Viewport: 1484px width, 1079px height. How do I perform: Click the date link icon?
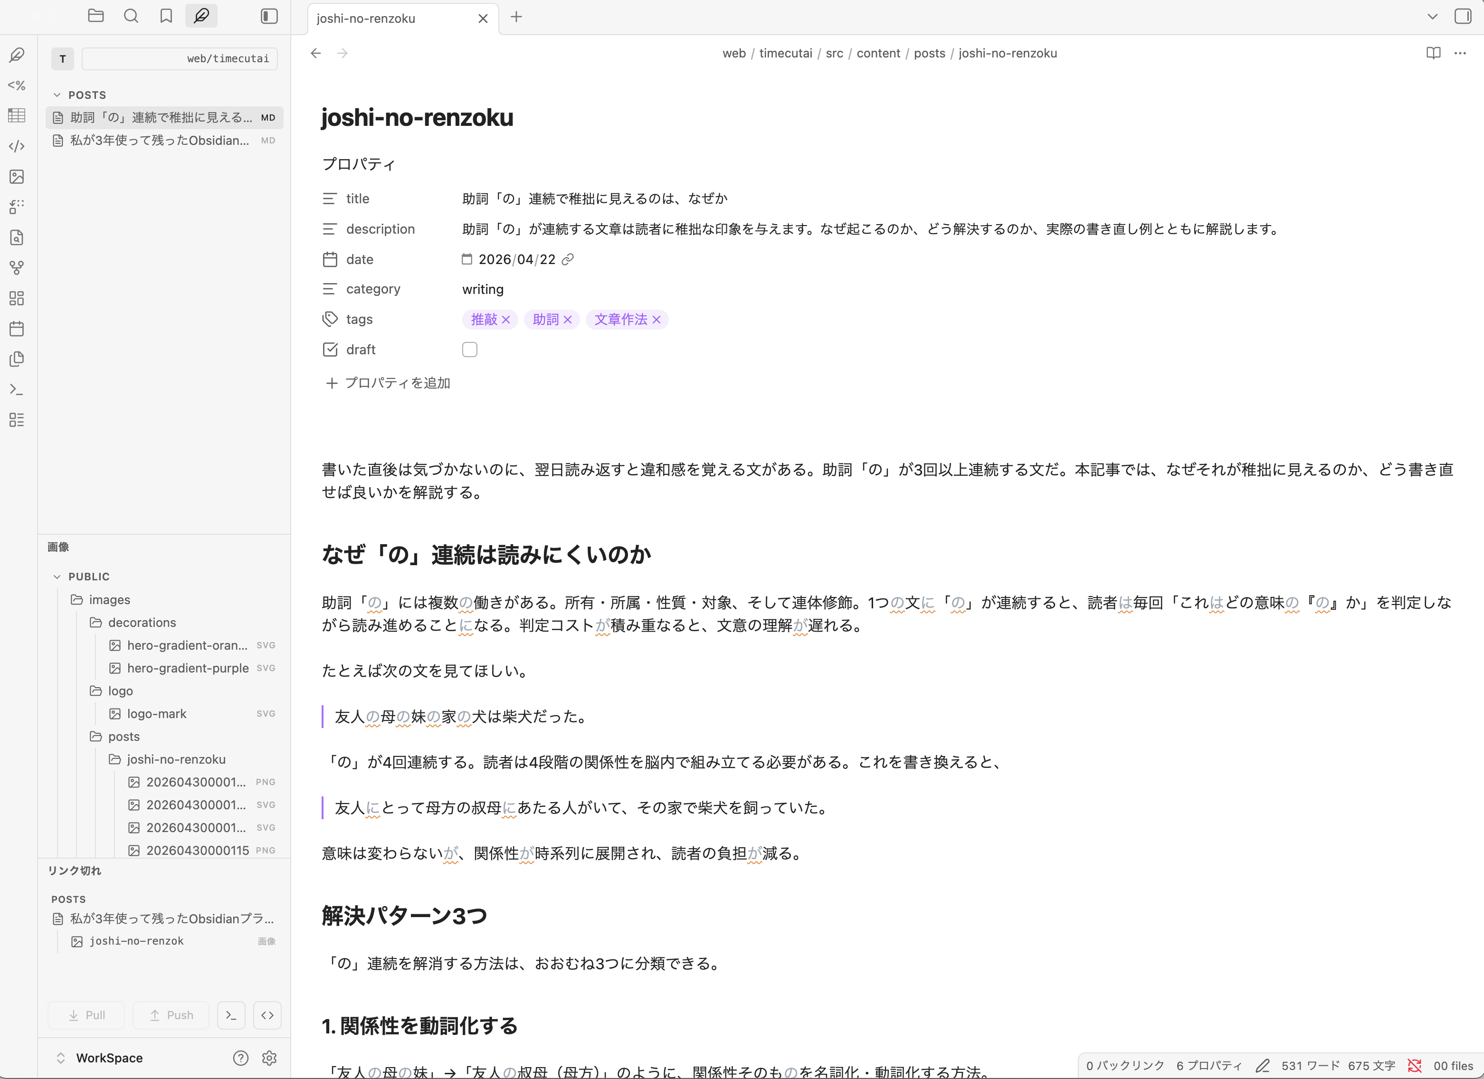pos(568,260)
